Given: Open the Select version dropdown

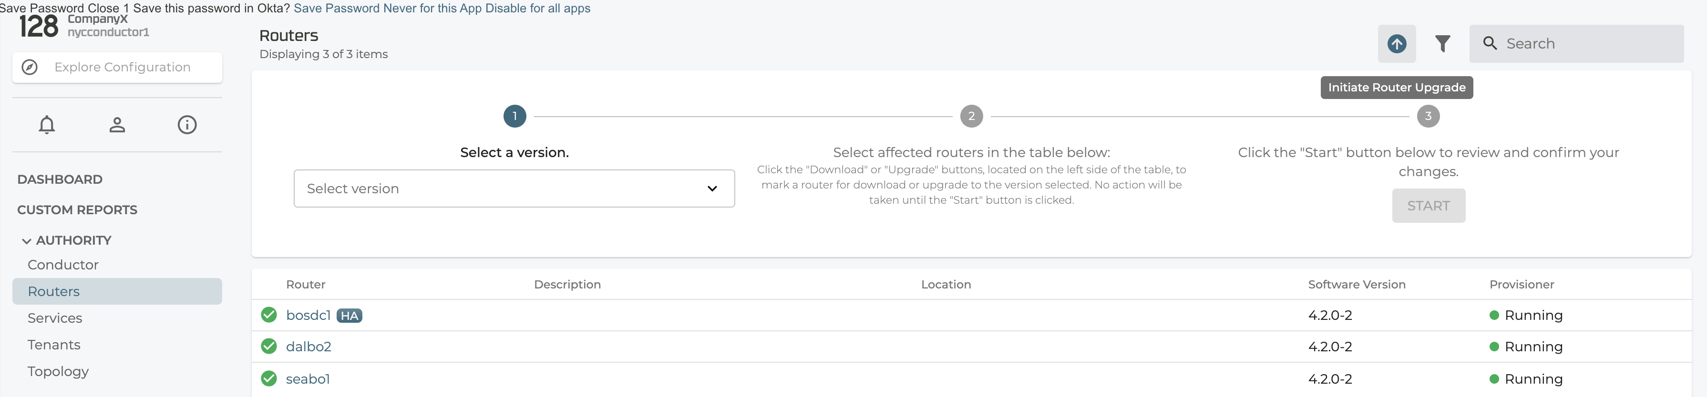Looking at the screenshot, I should [x=514, y=189].
